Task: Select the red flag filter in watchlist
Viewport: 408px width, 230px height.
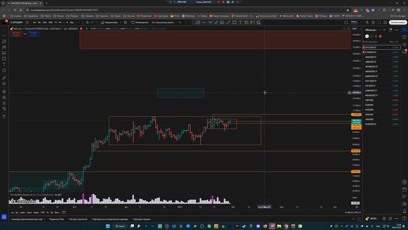Action: pyautogui.click(x=380, y=36)
